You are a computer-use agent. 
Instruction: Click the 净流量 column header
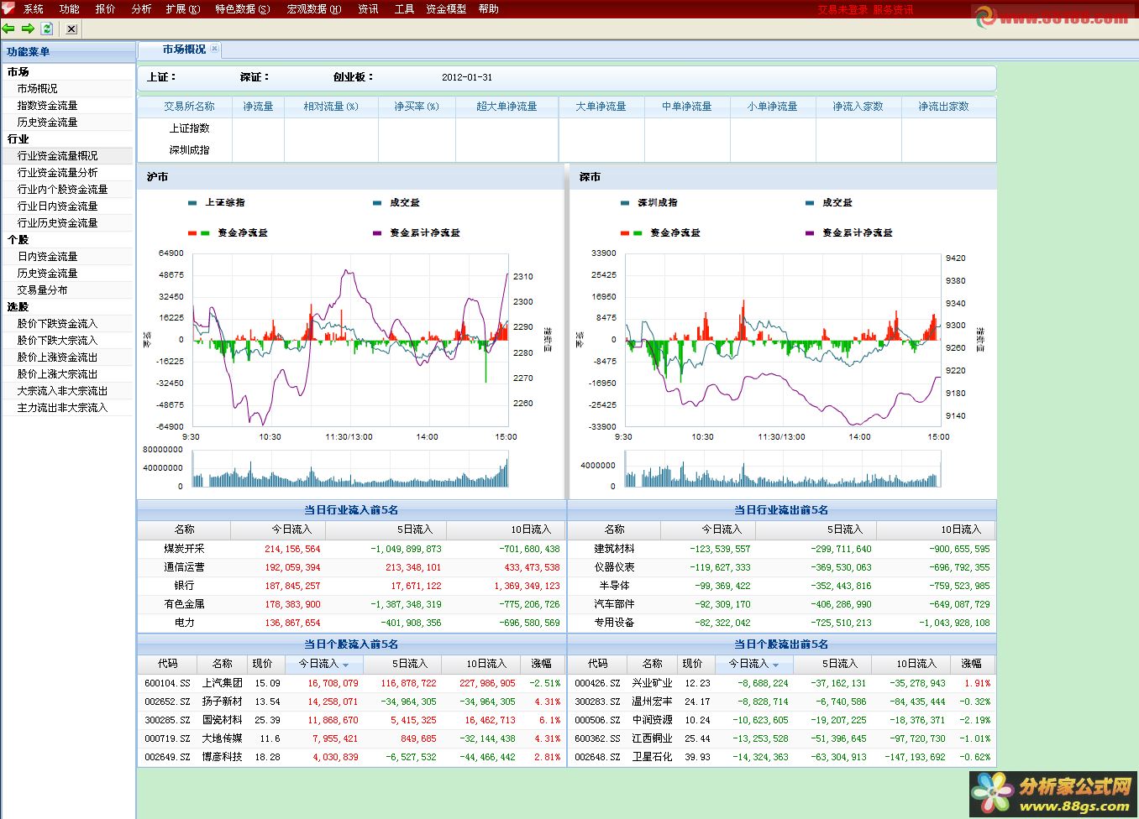pos(258,107)
